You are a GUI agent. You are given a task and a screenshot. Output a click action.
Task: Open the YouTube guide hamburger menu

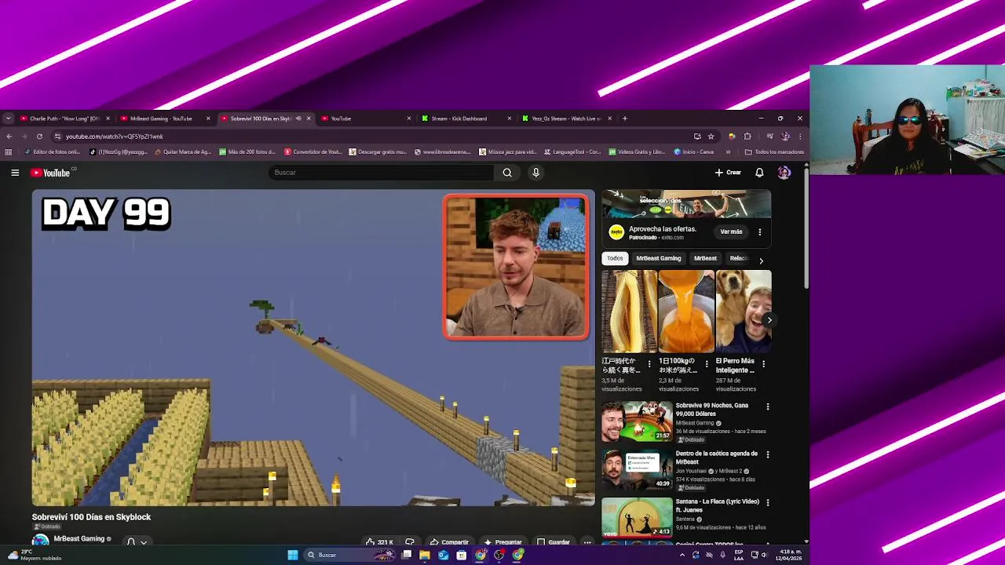click(x=15, y=173)
